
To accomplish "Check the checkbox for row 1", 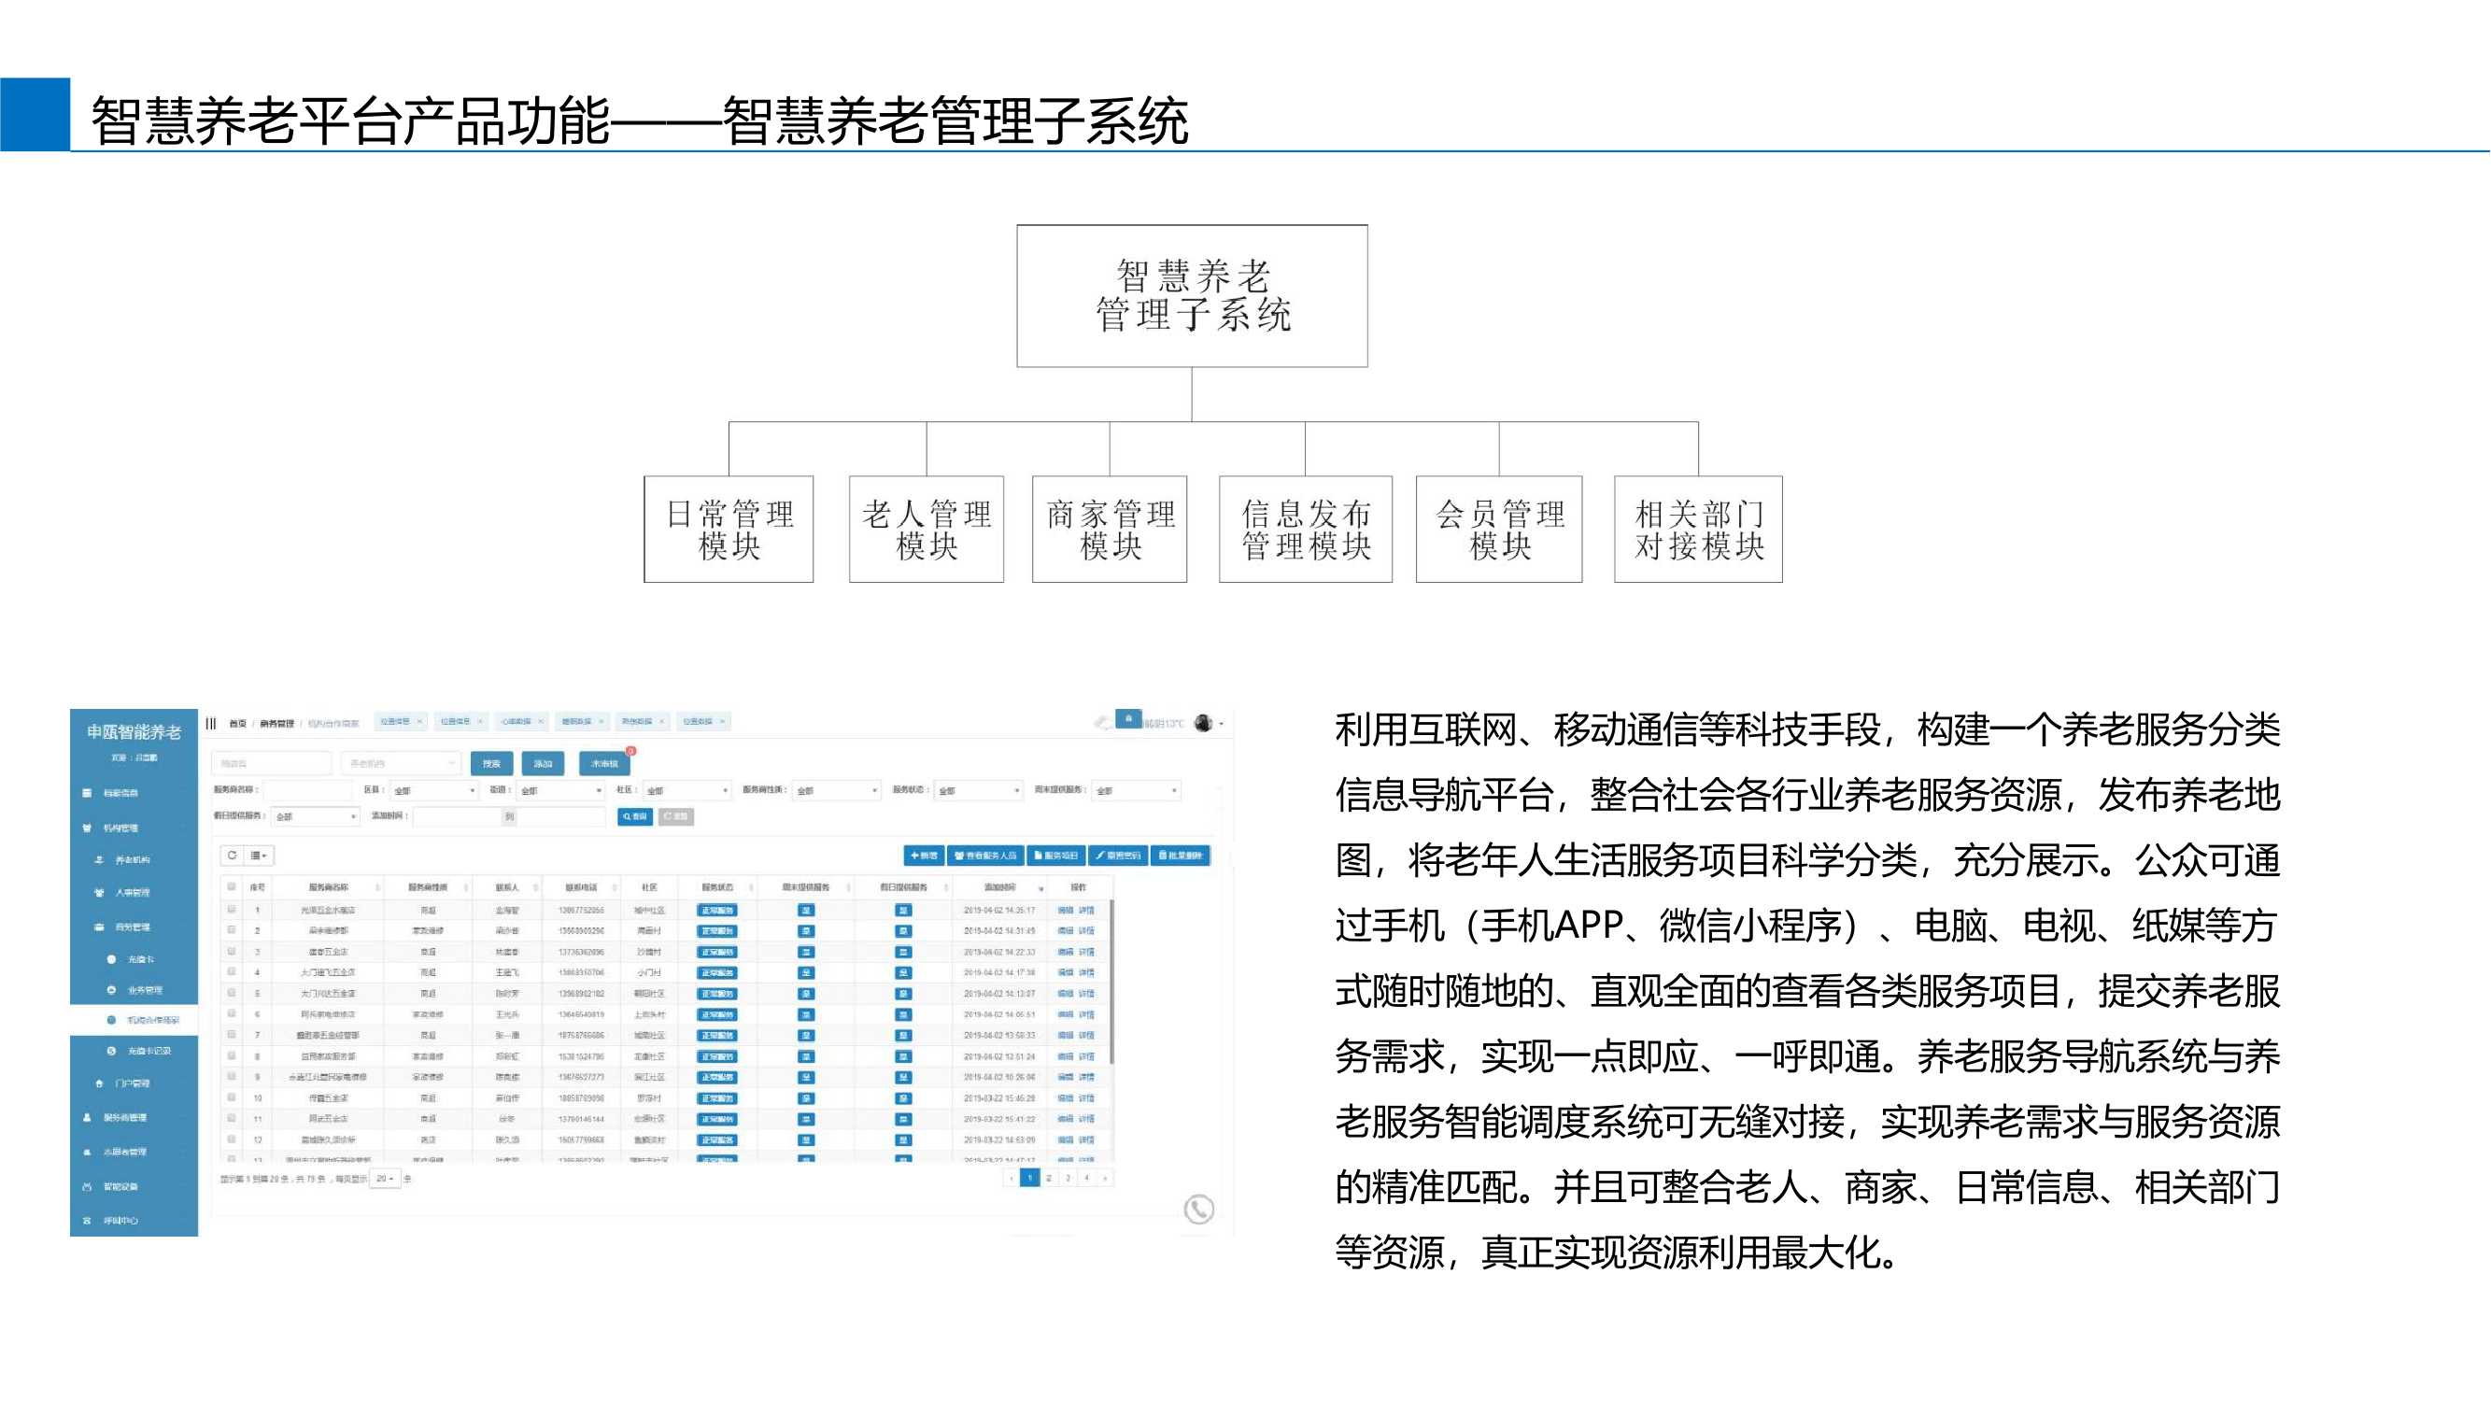I will point(231,909).
